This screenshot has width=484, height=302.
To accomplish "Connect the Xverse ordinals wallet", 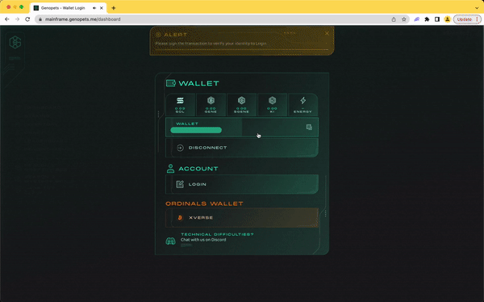I will tap(242, 217).
